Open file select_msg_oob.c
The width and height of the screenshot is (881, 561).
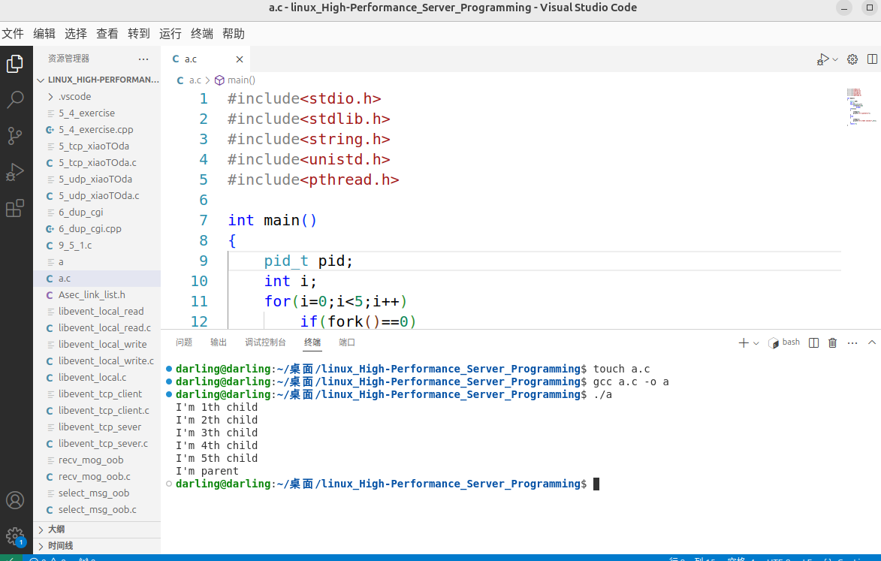click(97, 510)
